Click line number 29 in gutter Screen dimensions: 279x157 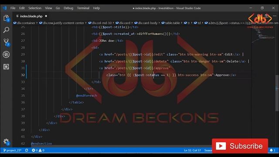coord(23,54)
